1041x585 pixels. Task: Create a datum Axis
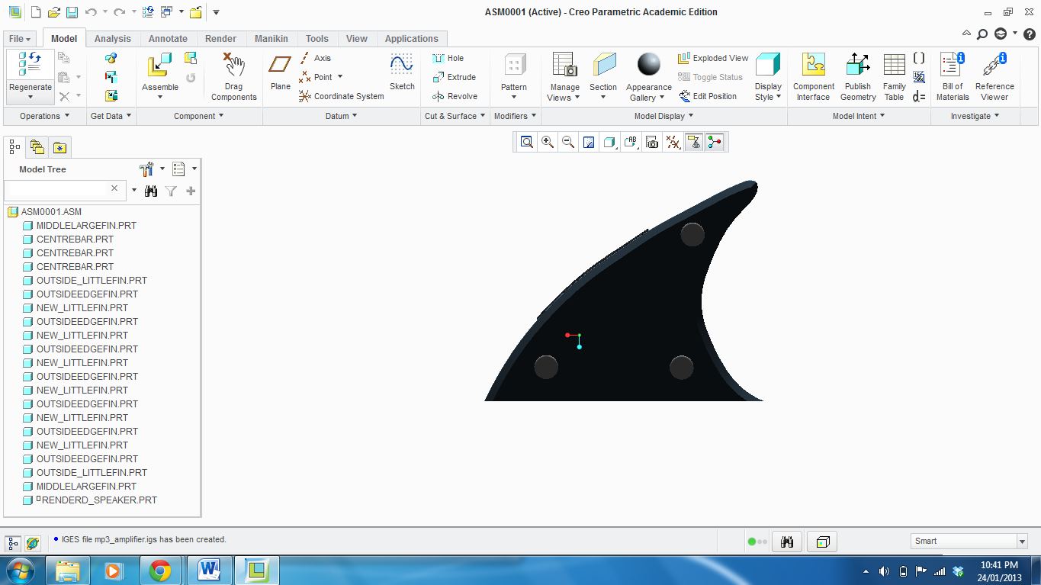(315, 58)
